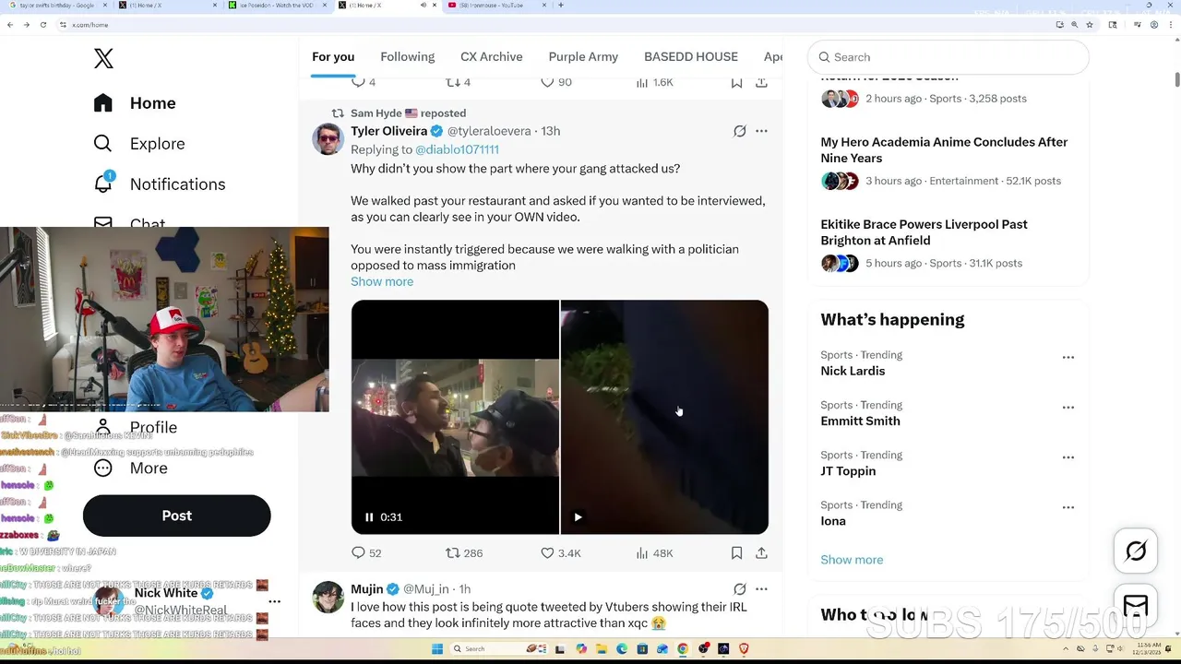Click the X logo in the sidebar
Screen dimensions: 1181x664
coord(103,58)
